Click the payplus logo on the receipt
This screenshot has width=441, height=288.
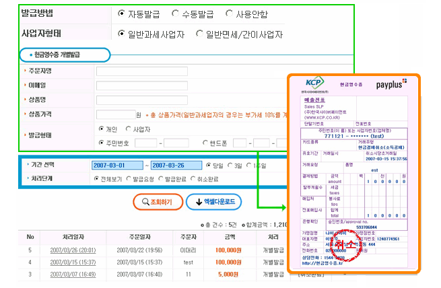click(393, 86)
